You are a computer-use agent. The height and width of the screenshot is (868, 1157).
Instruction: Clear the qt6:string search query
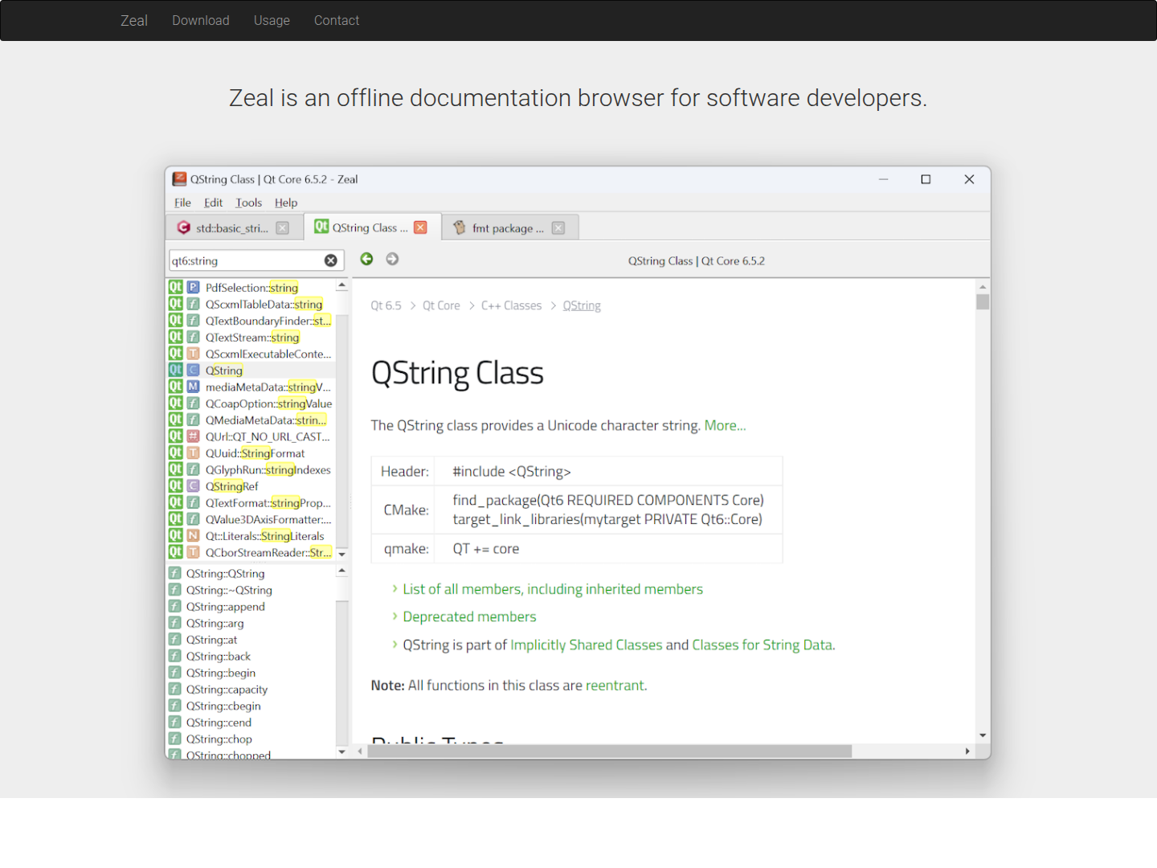pyautogui.click(x=331, y=260)
